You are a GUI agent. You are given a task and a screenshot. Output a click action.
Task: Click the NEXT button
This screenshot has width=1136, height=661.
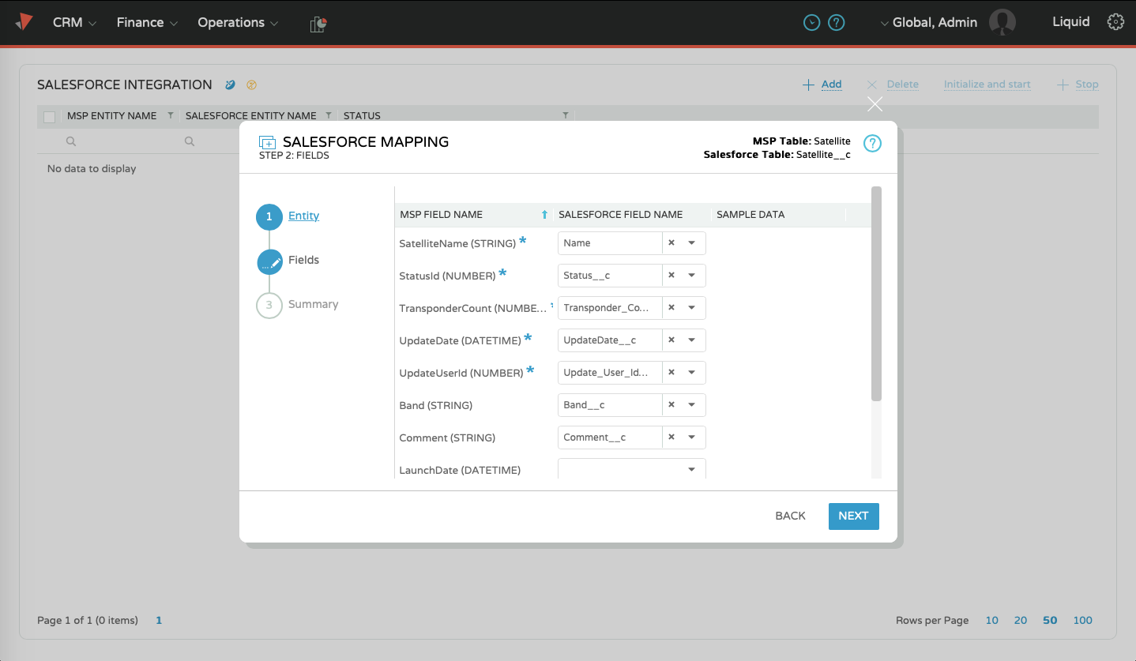(853, 516)
